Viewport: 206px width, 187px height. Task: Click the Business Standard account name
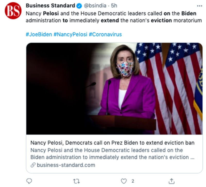tap(50, 6)
